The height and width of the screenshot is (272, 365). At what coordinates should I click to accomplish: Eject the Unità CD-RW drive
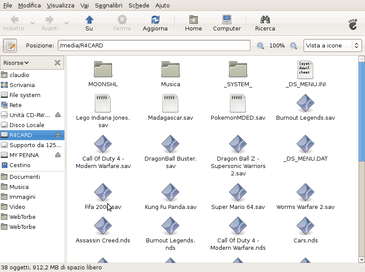[58, 115]
